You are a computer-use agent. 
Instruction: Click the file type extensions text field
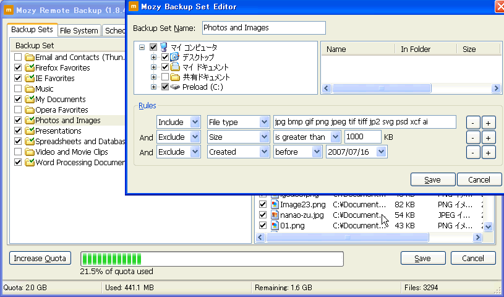pos(364,122)
